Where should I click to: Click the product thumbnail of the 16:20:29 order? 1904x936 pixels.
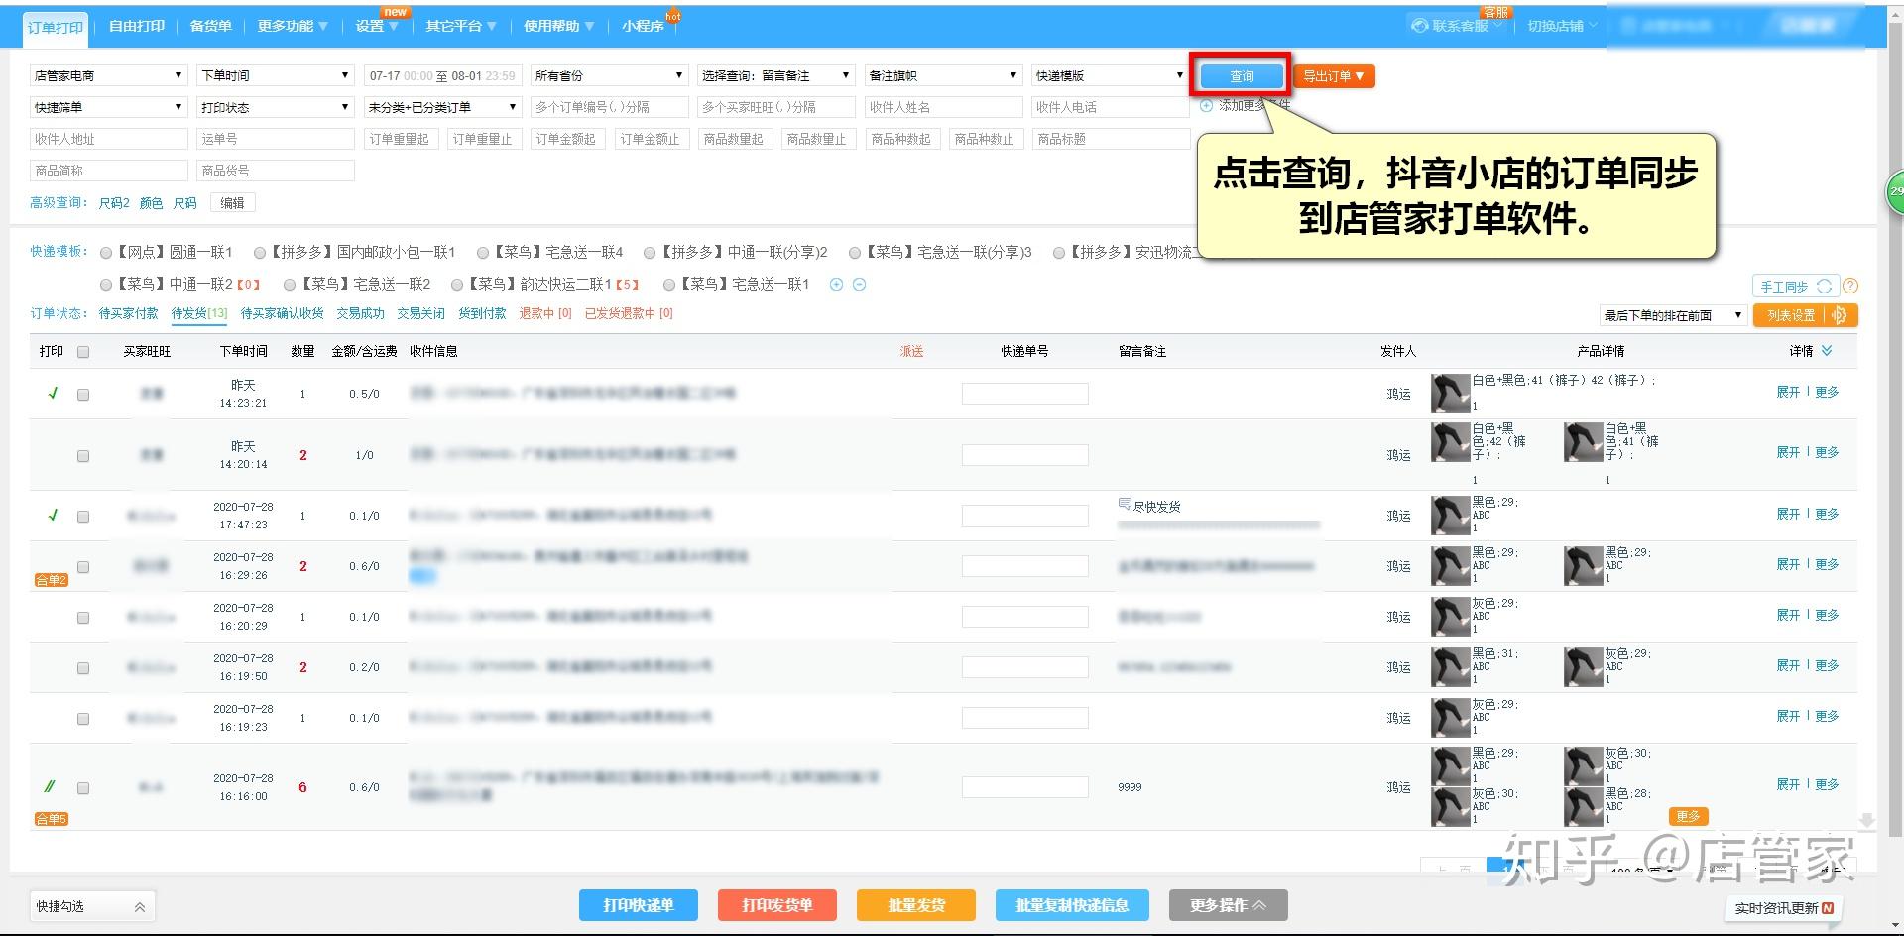click(1450, 617)
